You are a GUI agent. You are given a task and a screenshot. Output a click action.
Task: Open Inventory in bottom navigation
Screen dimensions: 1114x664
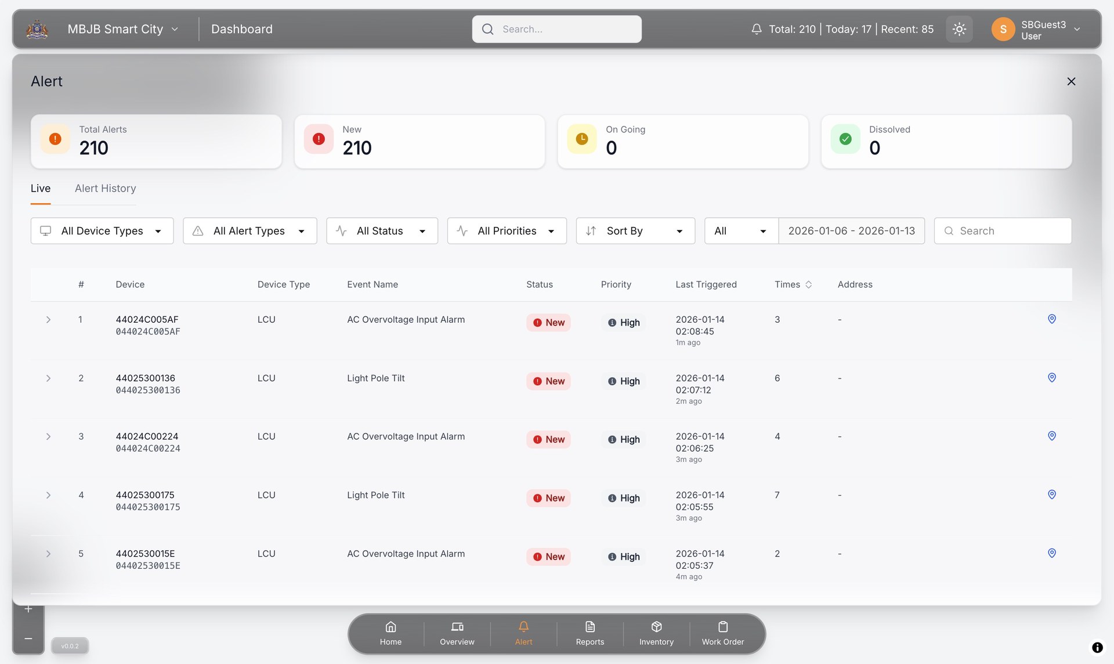pos(656,633)
